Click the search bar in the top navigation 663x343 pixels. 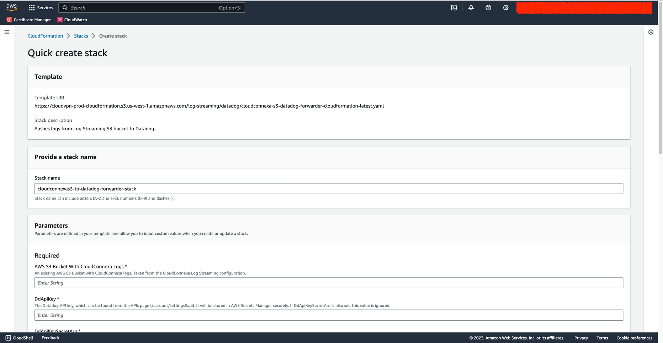pyautogui.click(x=152, y=7)
